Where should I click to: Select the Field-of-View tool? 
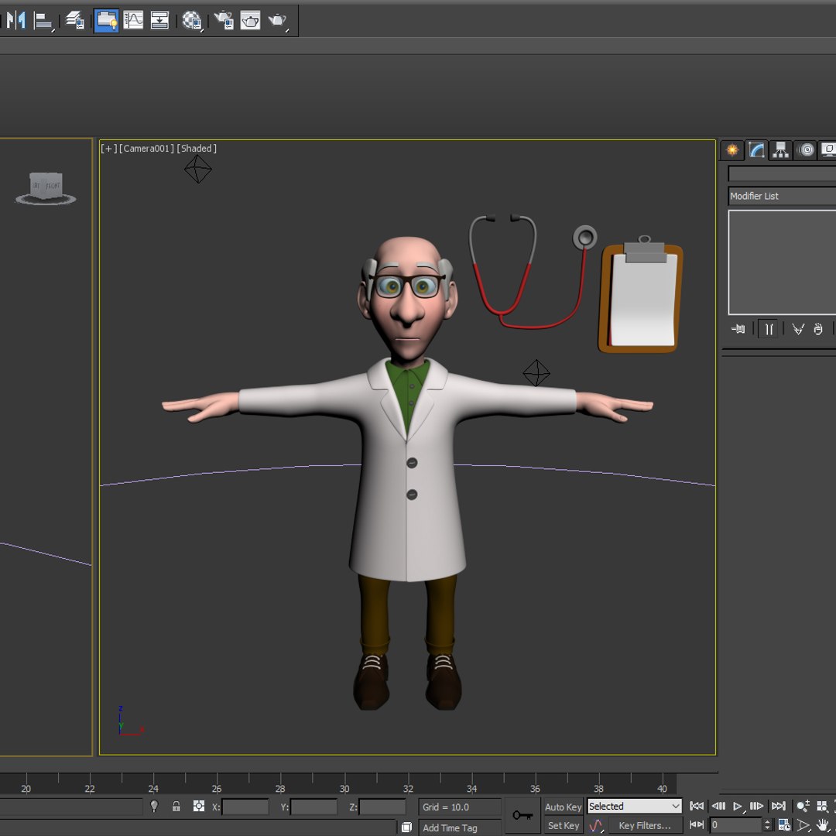click(803, 826)
